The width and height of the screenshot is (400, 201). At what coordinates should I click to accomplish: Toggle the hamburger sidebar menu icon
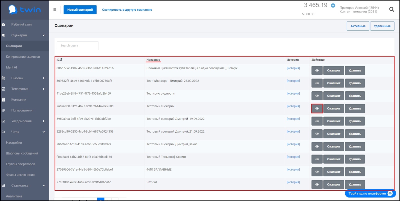click(55, 10)
